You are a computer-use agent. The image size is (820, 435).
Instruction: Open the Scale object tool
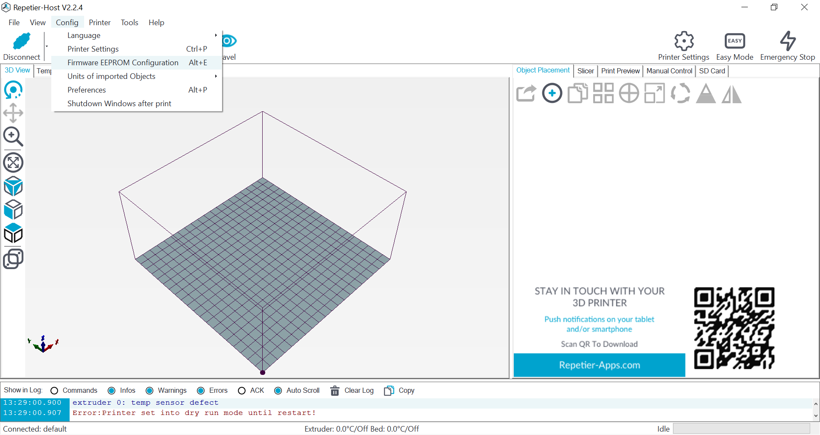[x=654, y=93]
